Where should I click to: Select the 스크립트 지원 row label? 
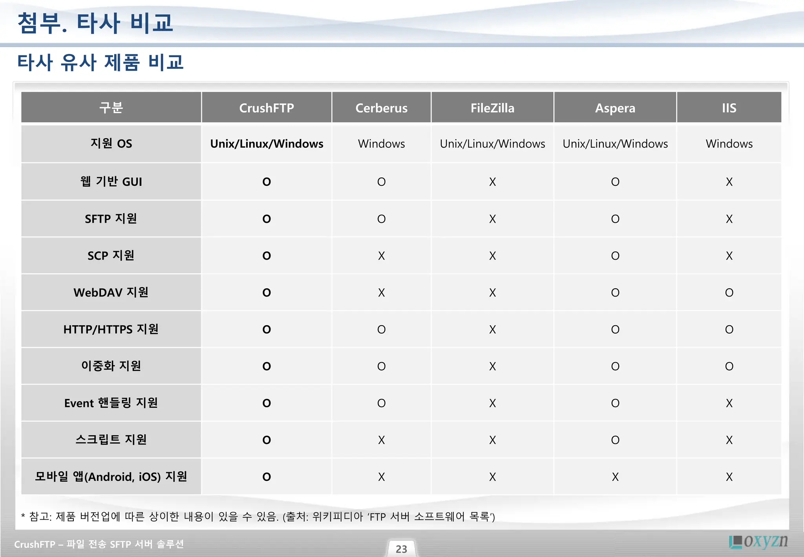pyautogui.click(x=111, y=440)
